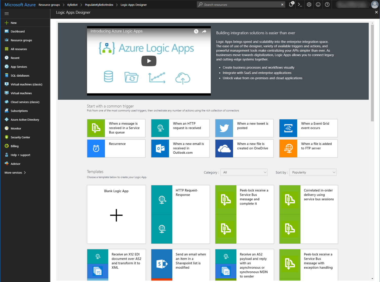Click Resource groups breadcrumb link
380x282 pixels.
pos(49,5)
